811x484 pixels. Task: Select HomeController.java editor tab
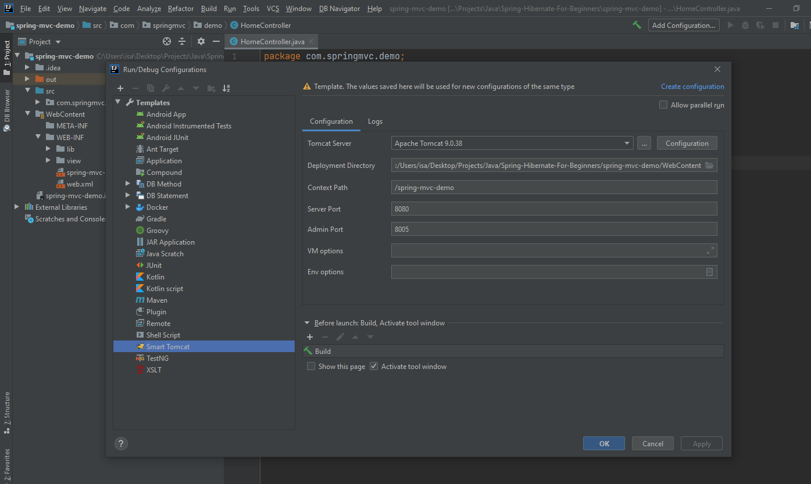click(x=272, y=42)
